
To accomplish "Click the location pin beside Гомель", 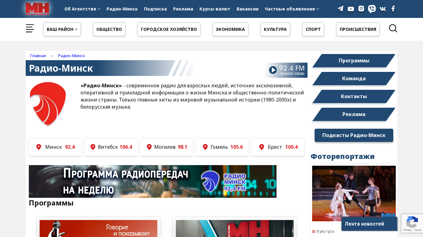I will pyautogui.click(x=205, y=147).
